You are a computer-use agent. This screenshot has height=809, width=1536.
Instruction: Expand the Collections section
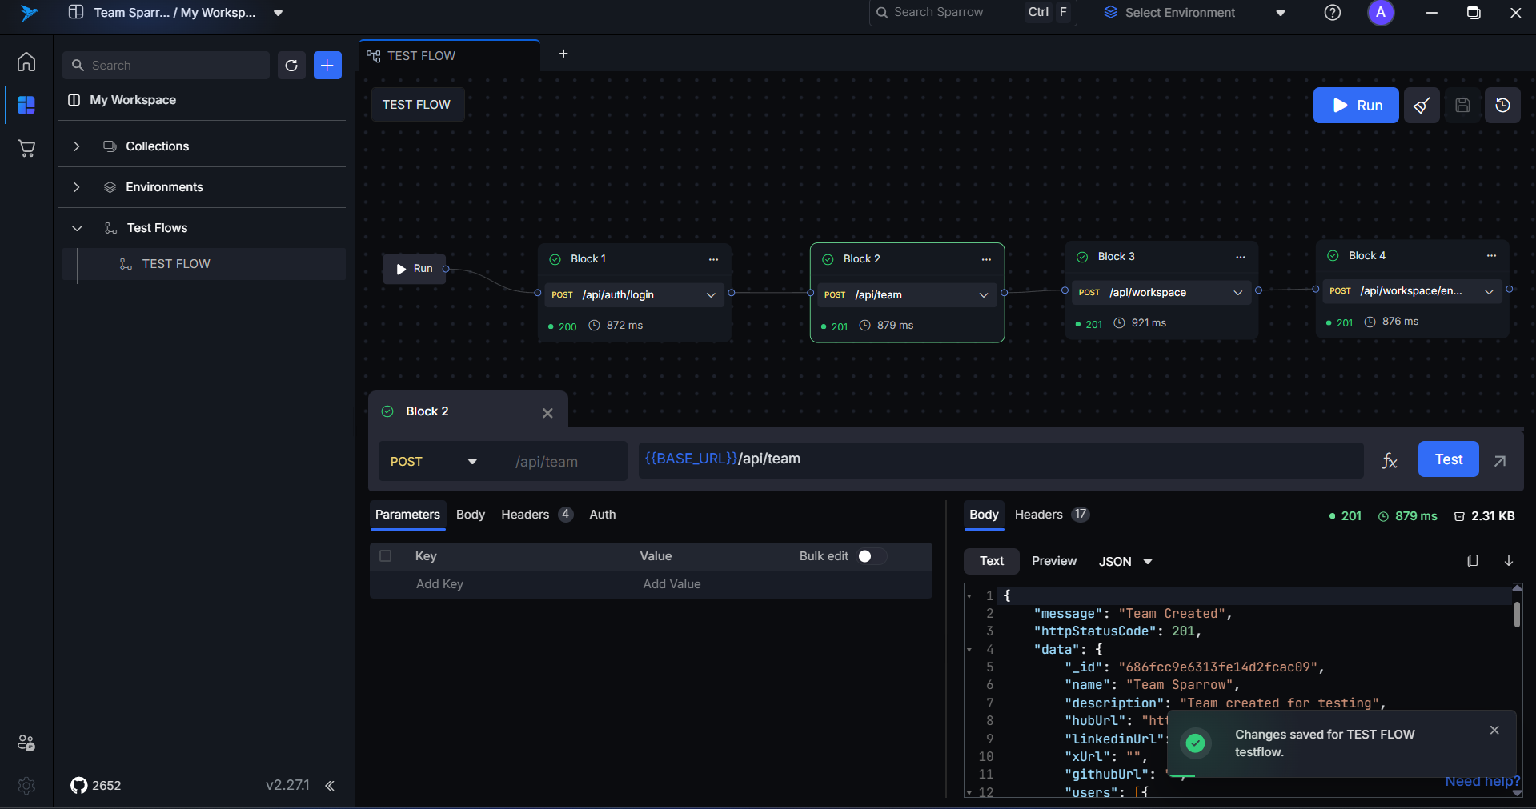pos(77,146)
